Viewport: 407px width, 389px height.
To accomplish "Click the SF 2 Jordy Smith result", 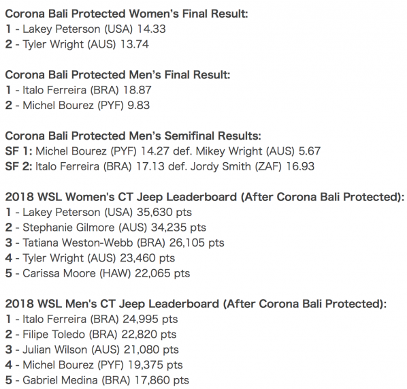I will [160, 166].
